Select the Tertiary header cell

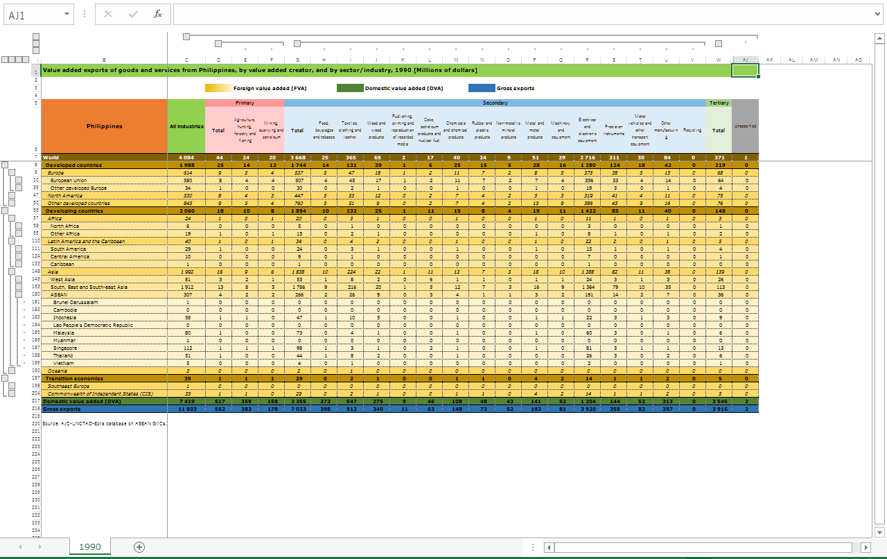click(719, 103)
